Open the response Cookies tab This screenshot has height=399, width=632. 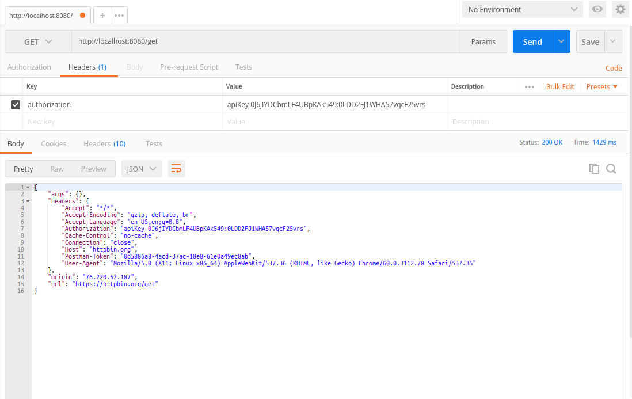(x=54, y=144)
